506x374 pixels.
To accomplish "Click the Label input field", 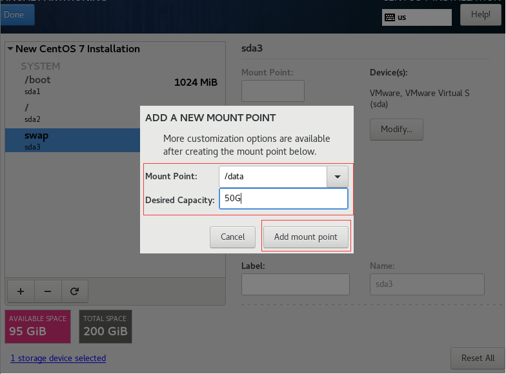I will pos(296,284).
